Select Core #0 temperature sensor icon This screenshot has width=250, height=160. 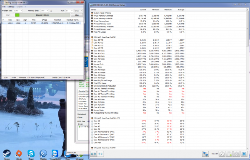click(x=92, y=121)
